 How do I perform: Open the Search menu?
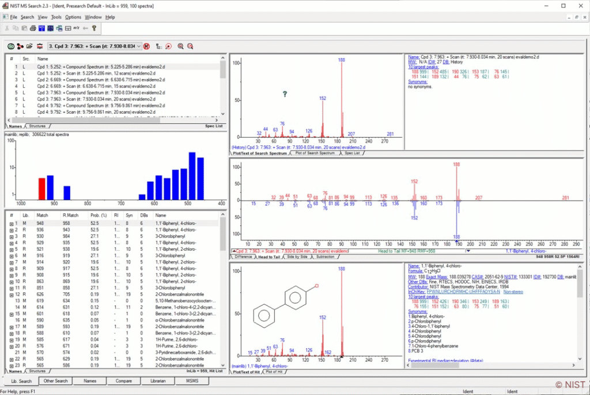pyautogui.click(x=27, y=17)
